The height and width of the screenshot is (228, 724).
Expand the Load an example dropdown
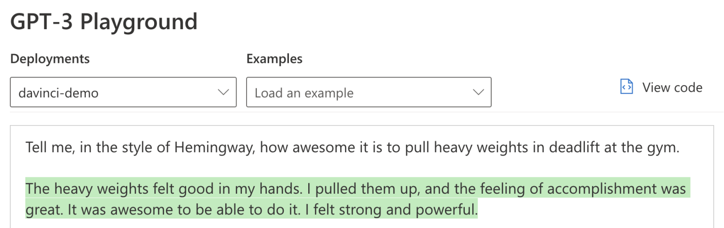click(369, 92)
